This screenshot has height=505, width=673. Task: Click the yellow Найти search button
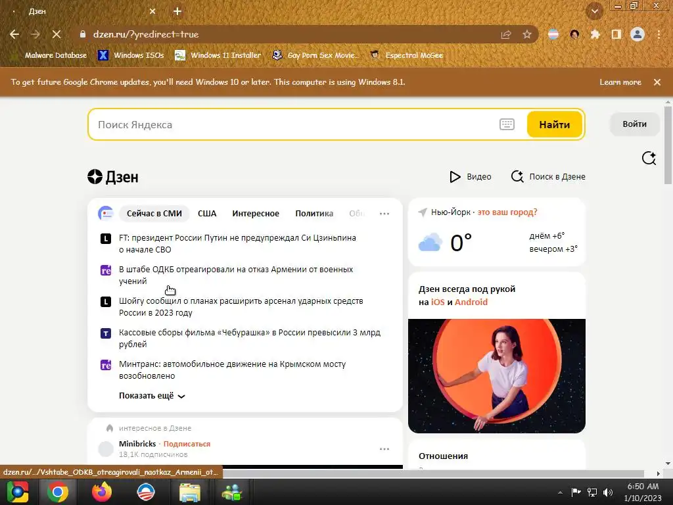555,124
